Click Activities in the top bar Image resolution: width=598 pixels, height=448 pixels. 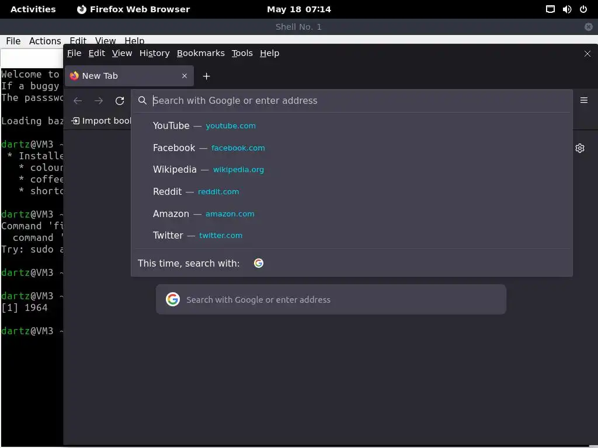[33, 9]
